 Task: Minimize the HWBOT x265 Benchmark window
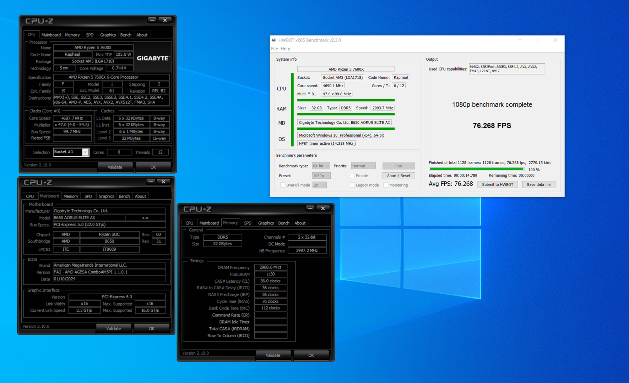(x=520, y=40)
